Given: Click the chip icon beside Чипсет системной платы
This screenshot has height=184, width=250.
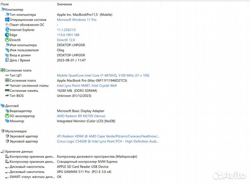Looking at the screenshot, I should click(7, 86).
